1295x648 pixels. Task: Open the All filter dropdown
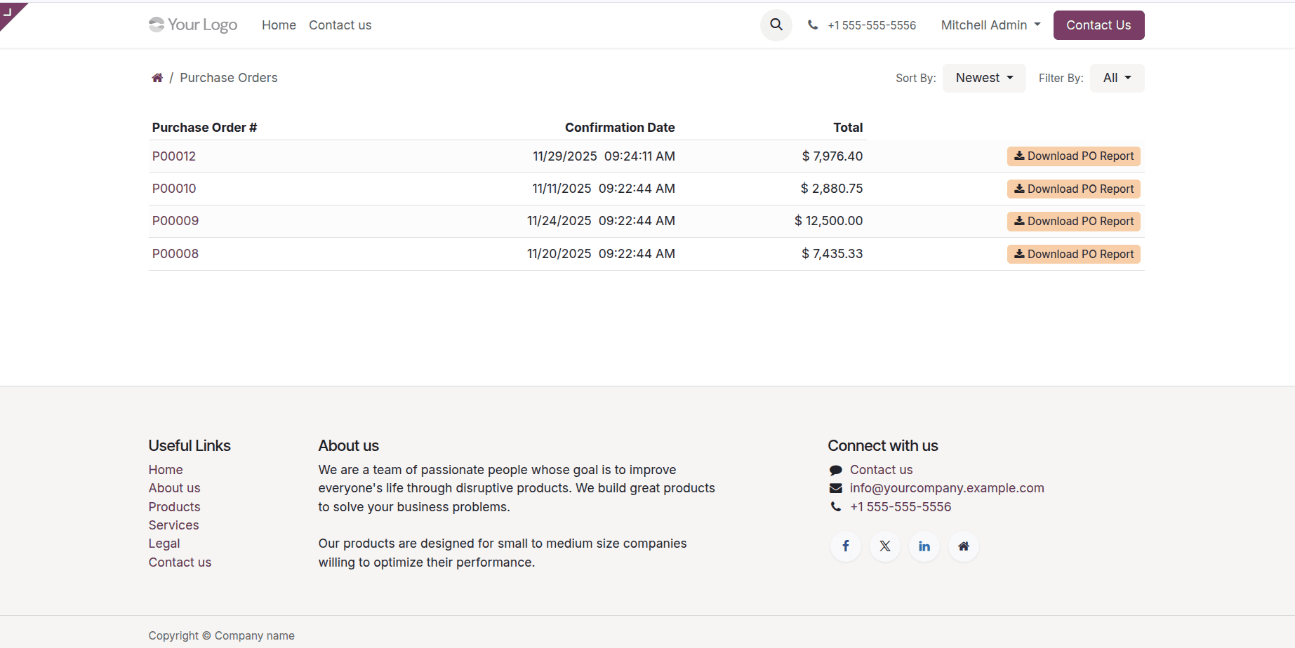pyautogui.click(x=1116, y=78)
